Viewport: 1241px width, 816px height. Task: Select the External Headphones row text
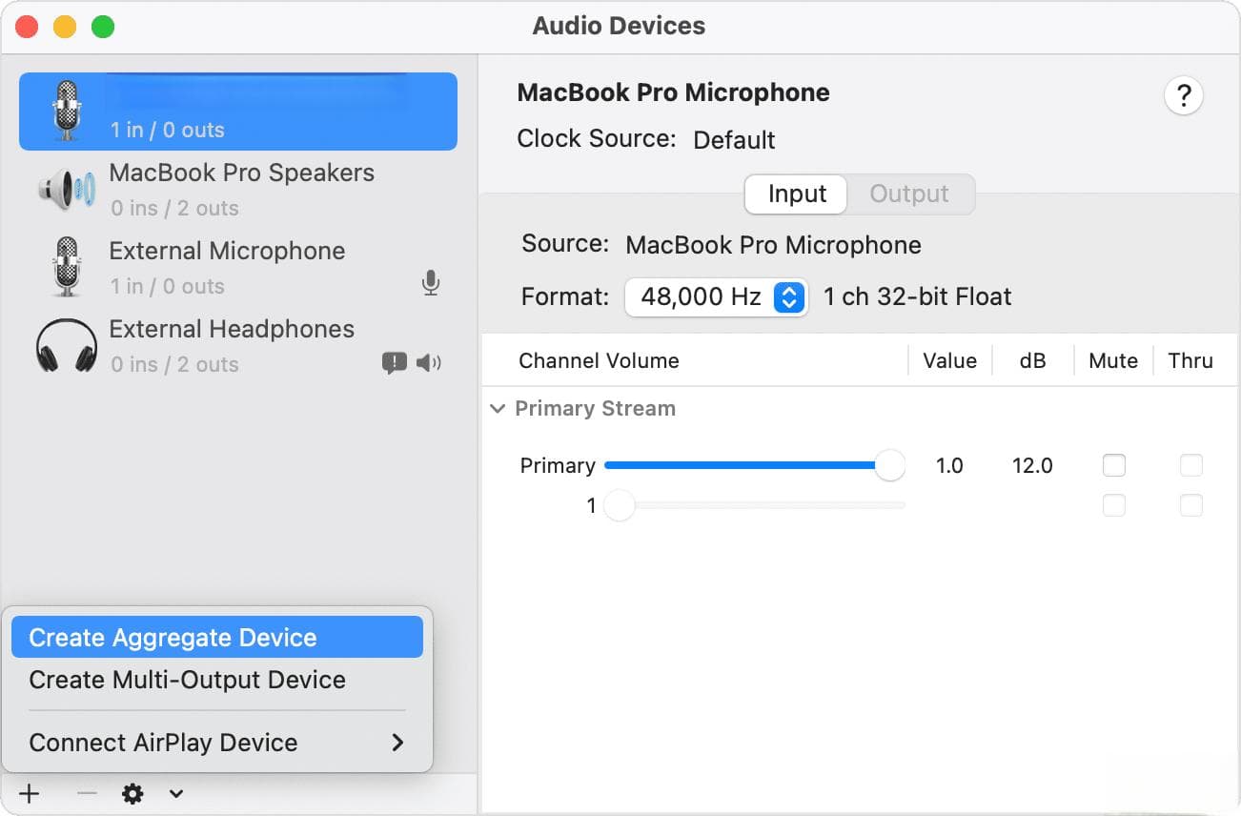(232, 329)
